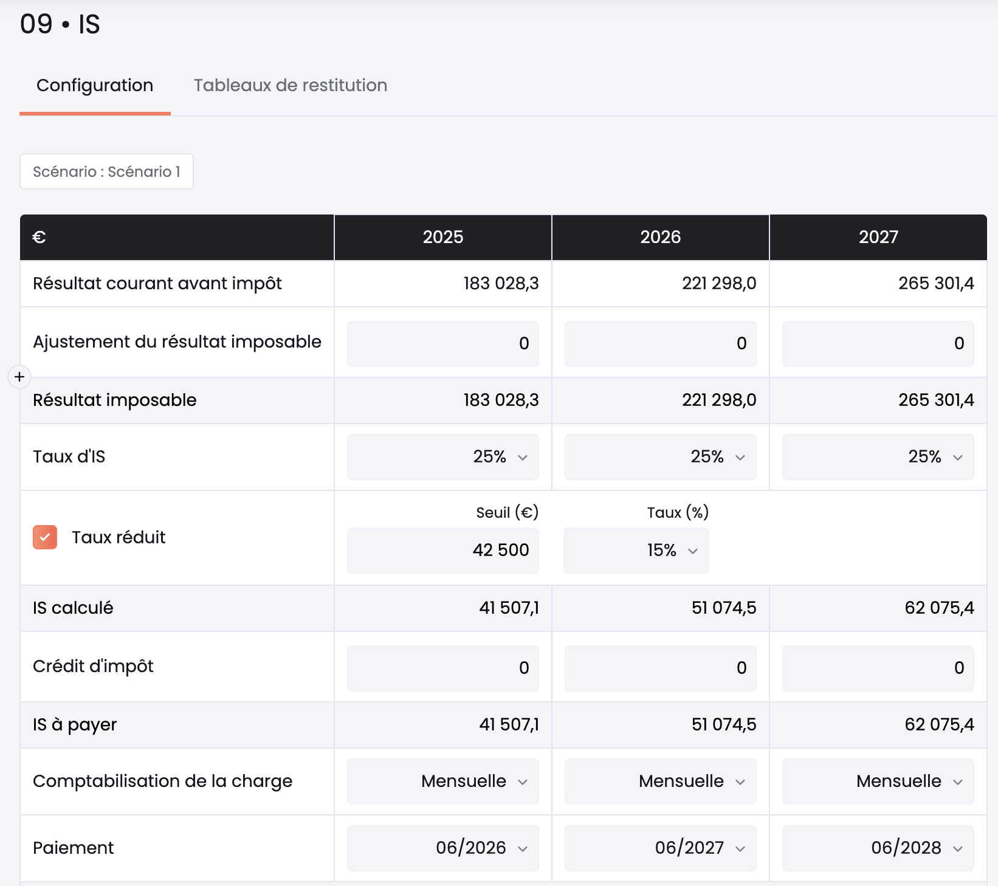Edit 2025 Ajustement du résultat imposable field
Image resolution: width=998 pixels, height=886 pixels.
point(442,344)
